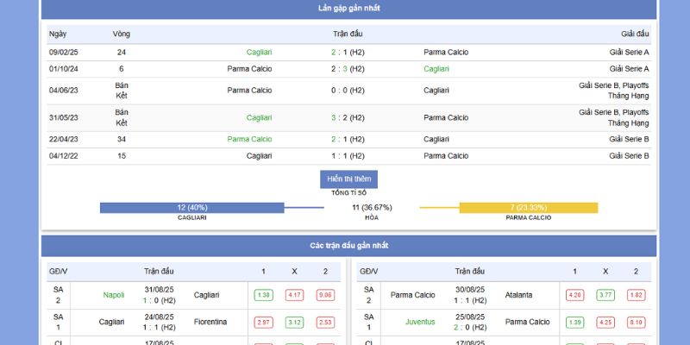This screenshot has width=690, height=345.
Task: Click the 3.77 odds box
Action: [x=605, y=295]
